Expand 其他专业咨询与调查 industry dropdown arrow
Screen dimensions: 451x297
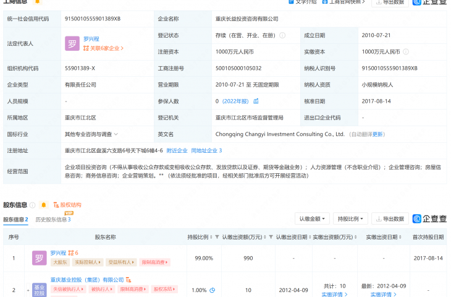point(116,134)
